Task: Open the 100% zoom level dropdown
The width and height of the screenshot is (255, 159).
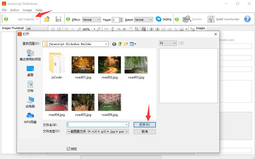Action: (94, 29)
